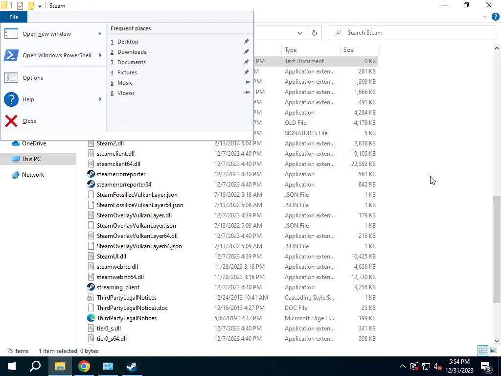
Task: Click the red X Close icon
Action: pyautogui.click(x=11, y=121)
